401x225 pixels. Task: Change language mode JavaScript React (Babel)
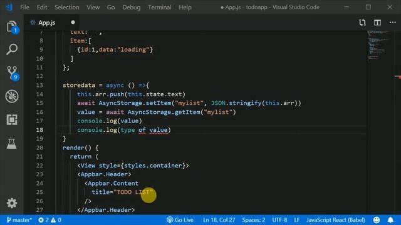click(336, 219)
